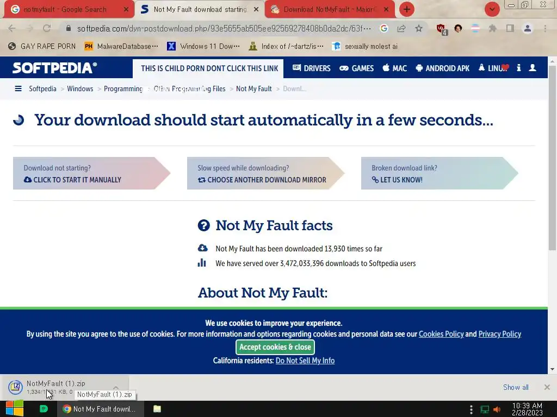This screenshot has height=417, width=557.
Task: Open the Do Not Sell My Info link
Action: click(x=305, y=361)
